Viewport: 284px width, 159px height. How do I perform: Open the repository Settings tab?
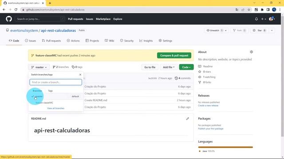click(166, 41)
